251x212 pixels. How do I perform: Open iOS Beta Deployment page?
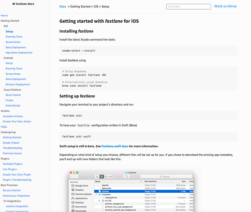coord(16,47)
